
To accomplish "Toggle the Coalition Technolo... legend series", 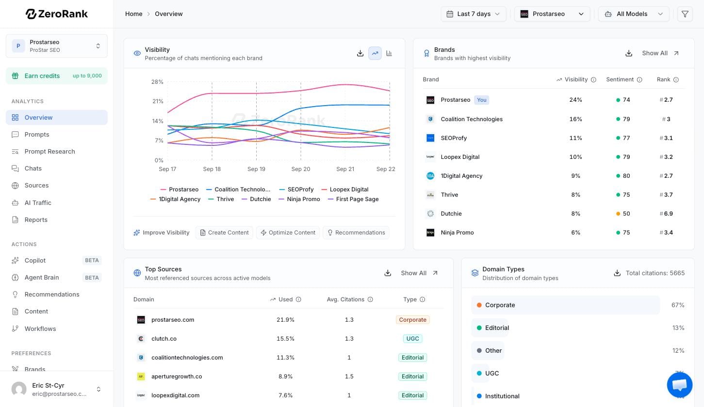I will pos(238,189).
